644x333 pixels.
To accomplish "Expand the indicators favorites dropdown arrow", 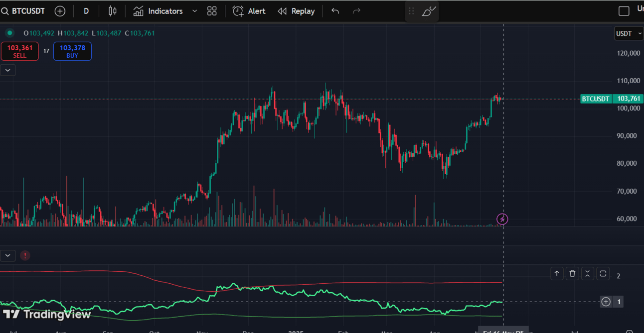I will [194, 11].
